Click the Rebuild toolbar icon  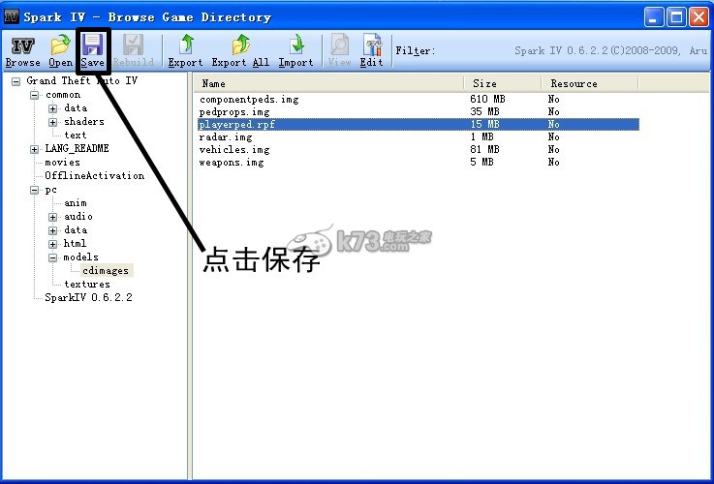click(133, 50)
